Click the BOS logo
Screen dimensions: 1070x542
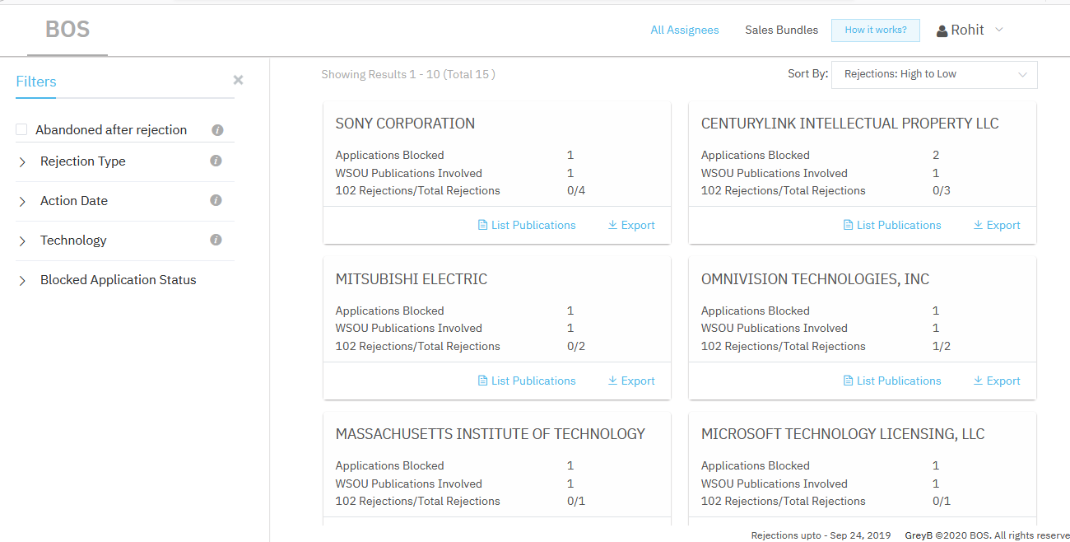click(x=67, y=30)
